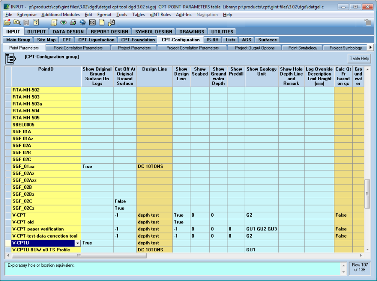Select the Project Output Options tab

255,48
